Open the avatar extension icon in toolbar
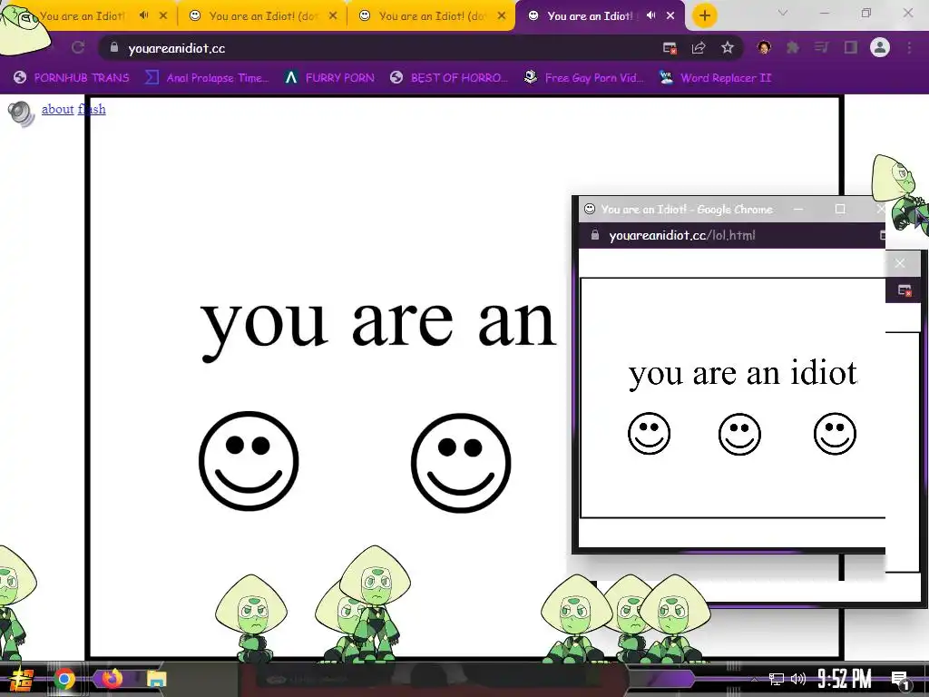The height and width of the screenshot is (697, 929). click(764, 47)
